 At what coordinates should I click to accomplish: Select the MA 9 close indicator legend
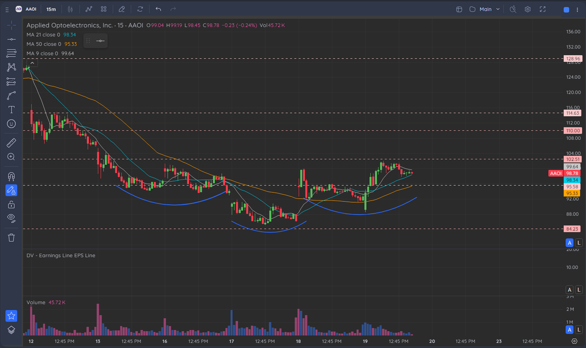pos(50,53)
